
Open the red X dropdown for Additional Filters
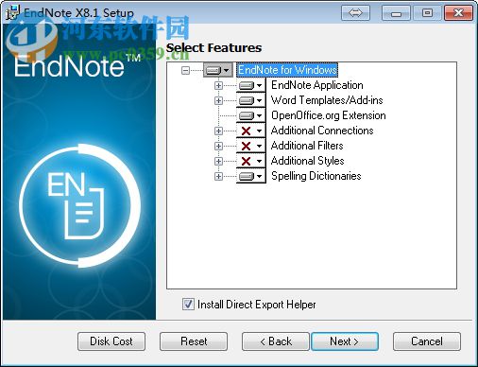[x=251, y=146]
